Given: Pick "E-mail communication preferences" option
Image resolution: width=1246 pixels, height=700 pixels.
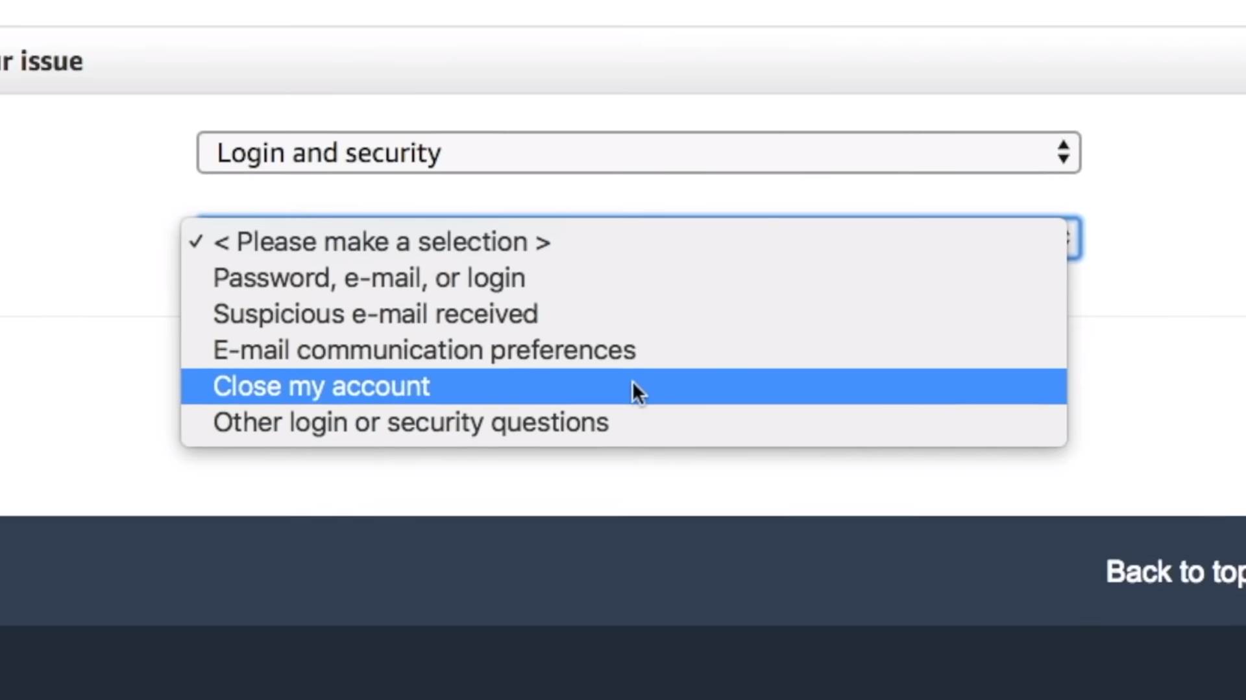Looking at the screenshot, I should tap(424, 350).
